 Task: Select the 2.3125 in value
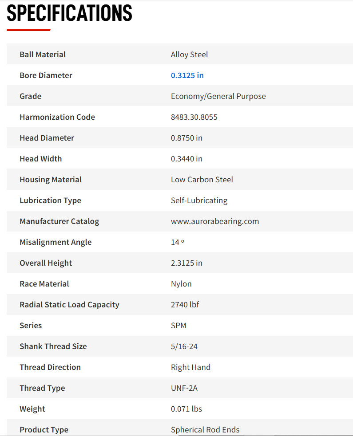pos(186,263)
